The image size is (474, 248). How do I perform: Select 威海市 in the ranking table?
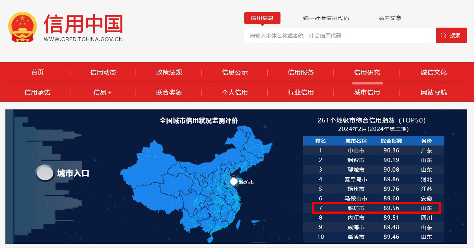click(356, 227)
